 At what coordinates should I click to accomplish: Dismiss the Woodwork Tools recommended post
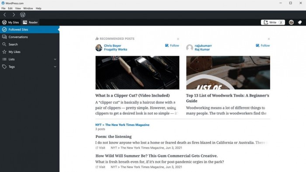point(269,39)
